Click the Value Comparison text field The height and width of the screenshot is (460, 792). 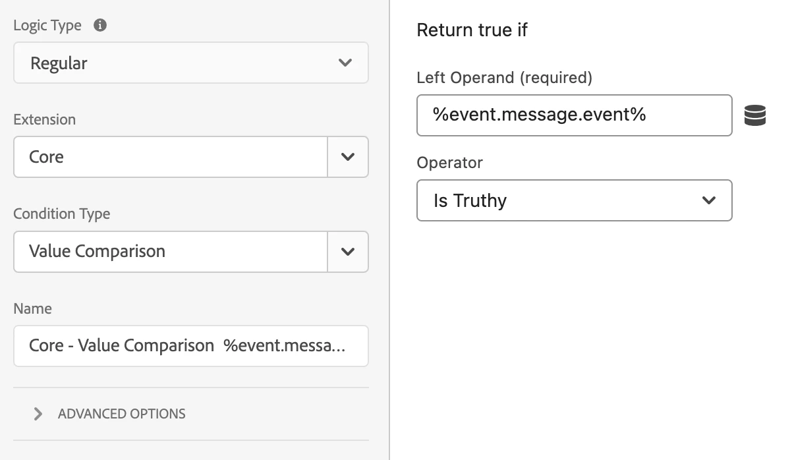tap(170, 251)
